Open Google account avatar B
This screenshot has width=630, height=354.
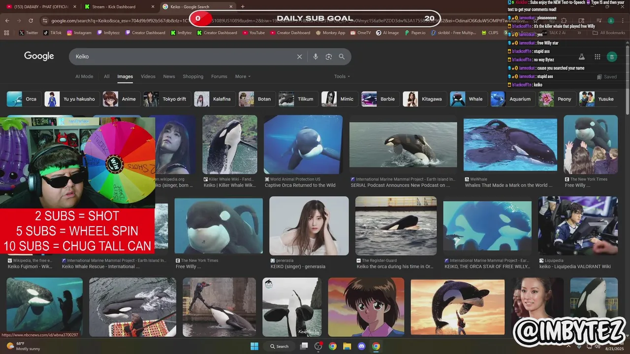(x=612, y=57)
